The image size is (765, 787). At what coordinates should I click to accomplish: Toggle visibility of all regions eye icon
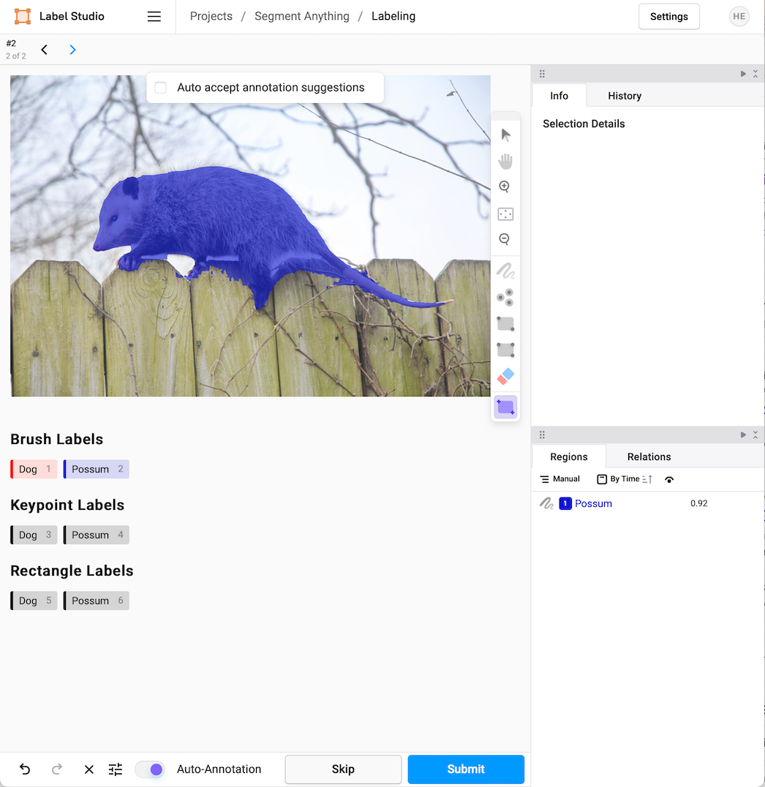pyautogui.click(x=669, y=480)
